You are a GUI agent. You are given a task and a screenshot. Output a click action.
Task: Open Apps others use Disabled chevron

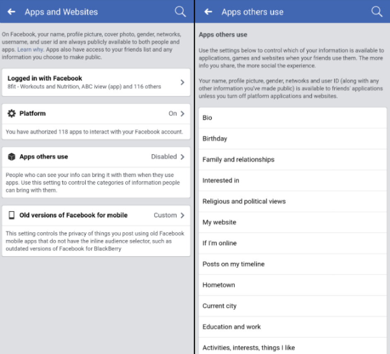coord(182,157)
